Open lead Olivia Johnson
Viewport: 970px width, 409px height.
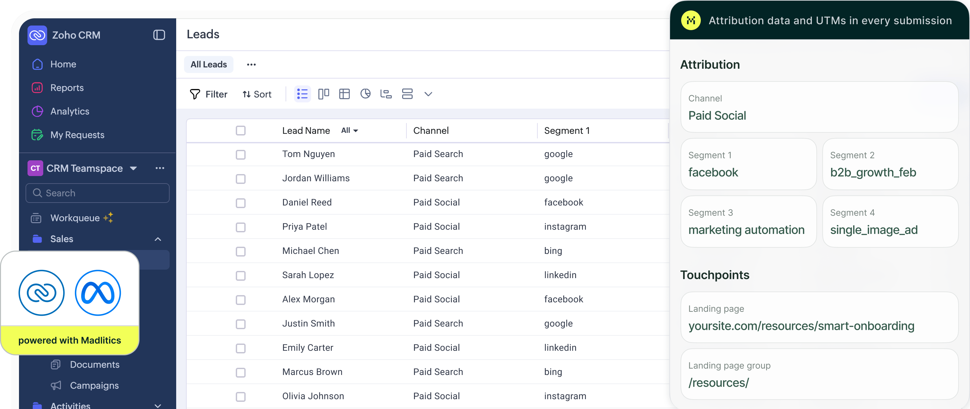pyautogui.click(x=313, y=396)
